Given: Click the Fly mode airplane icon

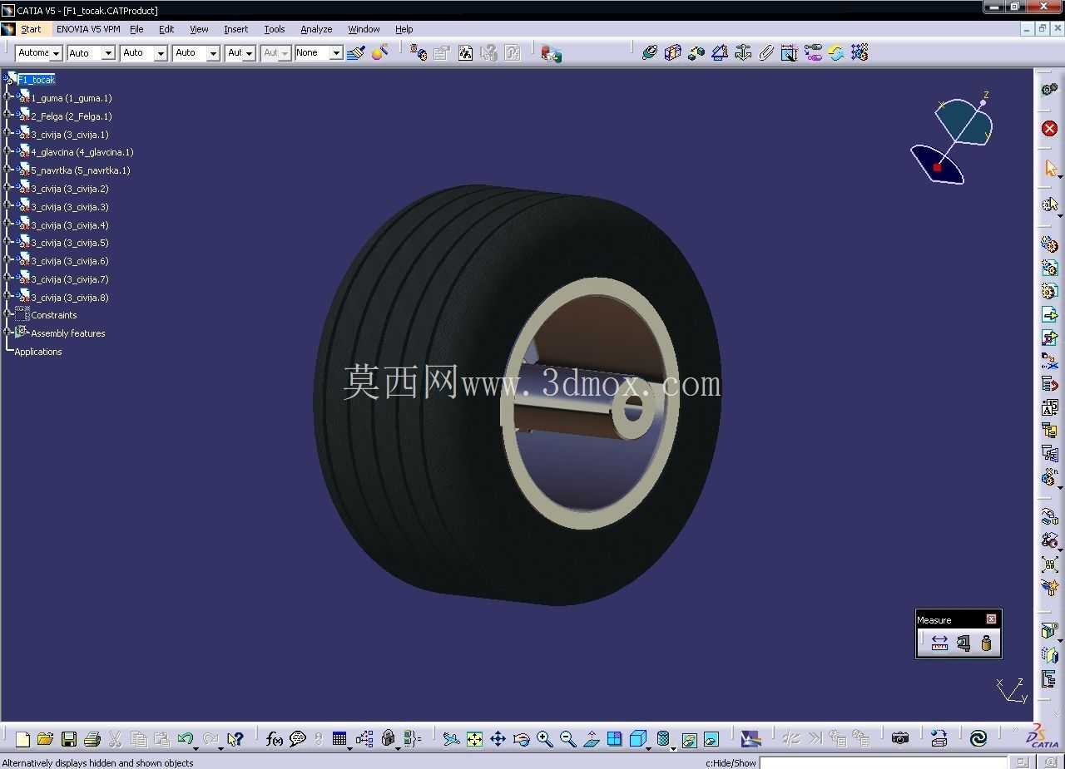Looking at the screenshot, I should pyautogui.click(x=451, y=739).
